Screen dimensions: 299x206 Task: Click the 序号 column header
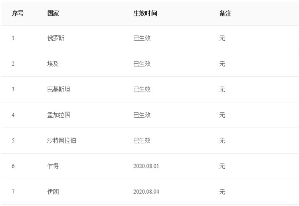pos(18,13)
